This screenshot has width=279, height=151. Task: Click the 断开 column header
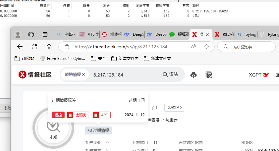86,6
